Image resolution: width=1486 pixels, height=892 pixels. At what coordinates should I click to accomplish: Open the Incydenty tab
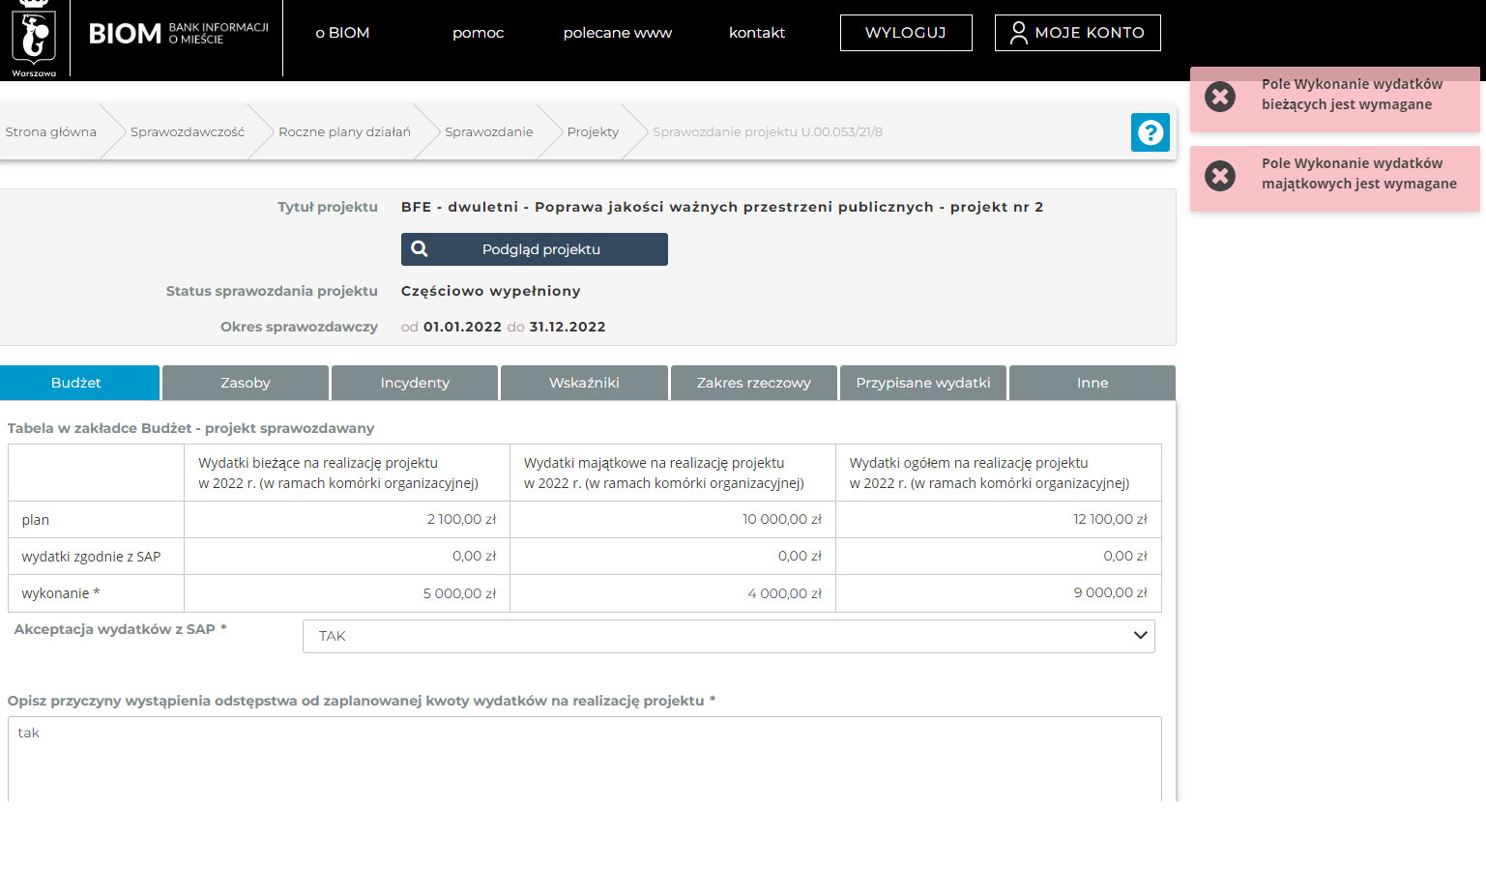click(415, 383)
